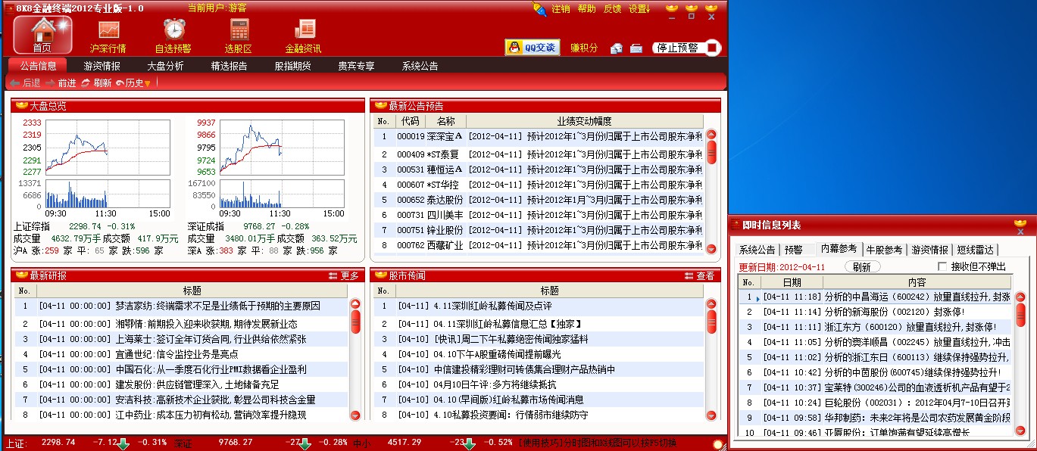Viewport: 1037px width, 451px height.
Task: Open 沪深行情 market quotes section
Action: (x=108, y=36)
